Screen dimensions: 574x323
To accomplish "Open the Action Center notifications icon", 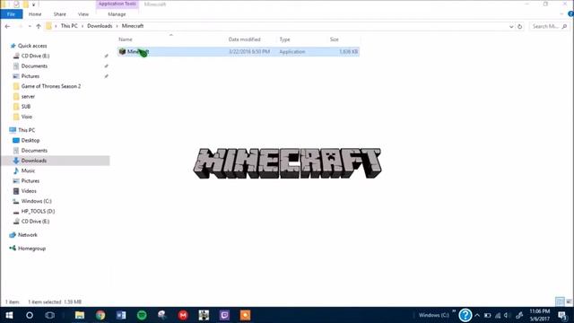I will (x=562, y=315).
